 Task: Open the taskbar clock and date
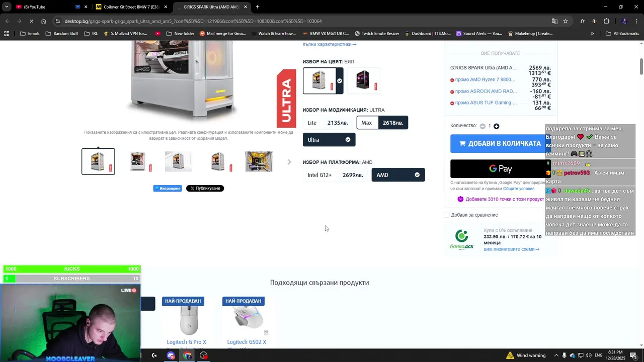pos(615,355)
